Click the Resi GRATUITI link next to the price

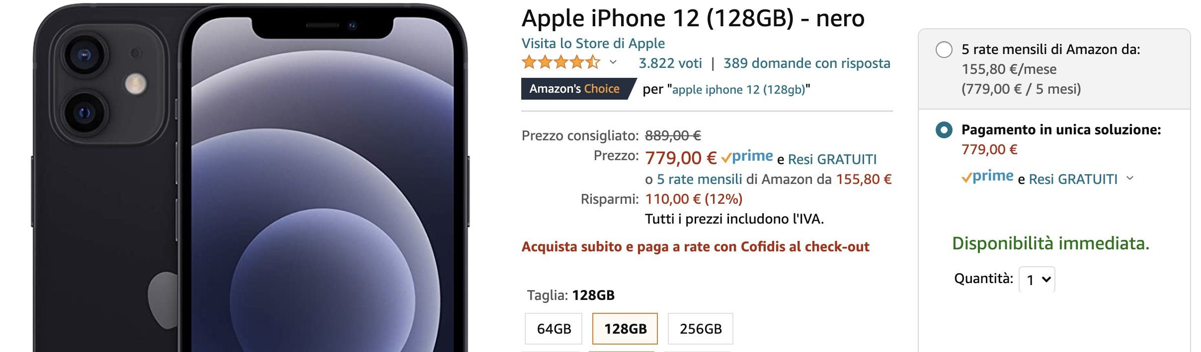[832, 159]
